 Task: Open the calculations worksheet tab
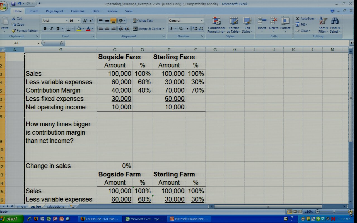tap(55, 207)
